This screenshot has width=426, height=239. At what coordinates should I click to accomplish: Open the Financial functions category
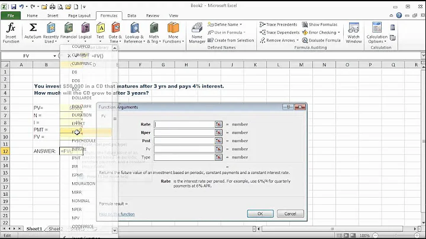coord(69,33)
